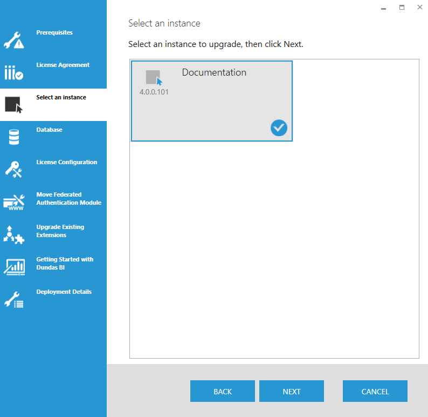Open the Deployment Details step label
This screenshot has height=417, width=428.
coord(64,292)
